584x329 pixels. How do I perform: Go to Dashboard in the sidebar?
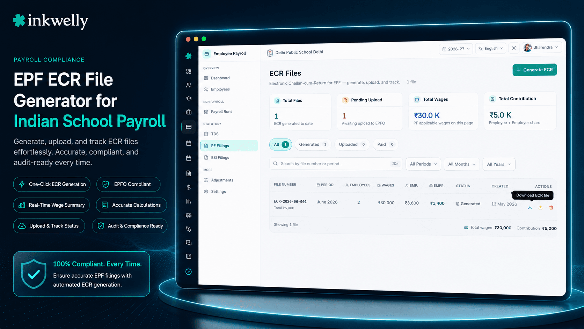pos(220,78)
